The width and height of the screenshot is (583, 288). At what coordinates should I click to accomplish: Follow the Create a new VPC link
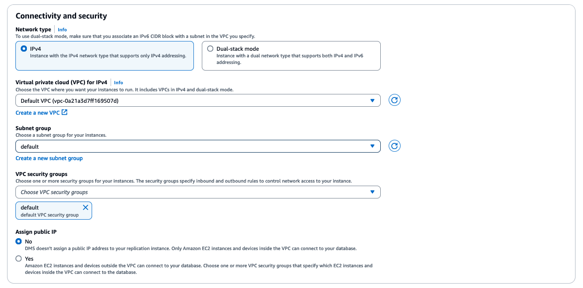point(37,112)
